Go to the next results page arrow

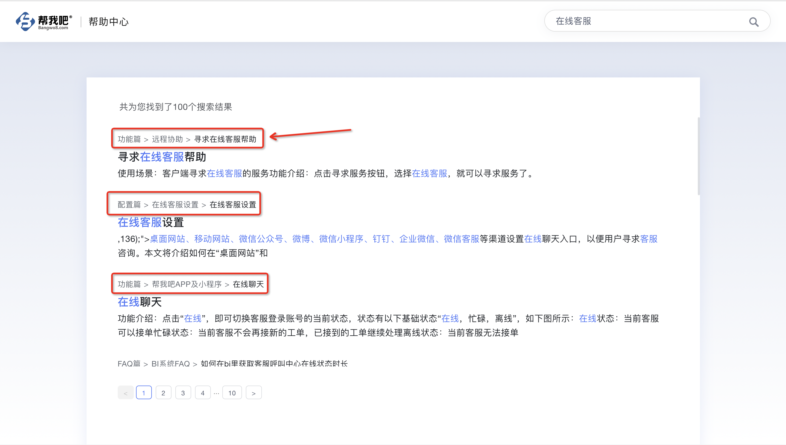pyautogui.click(x=253, y=393)
